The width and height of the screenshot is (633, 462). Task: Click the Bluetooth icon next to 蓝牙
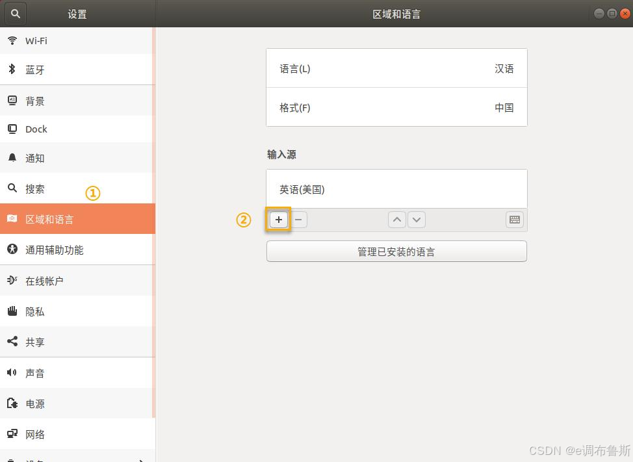tap(12, 69)
